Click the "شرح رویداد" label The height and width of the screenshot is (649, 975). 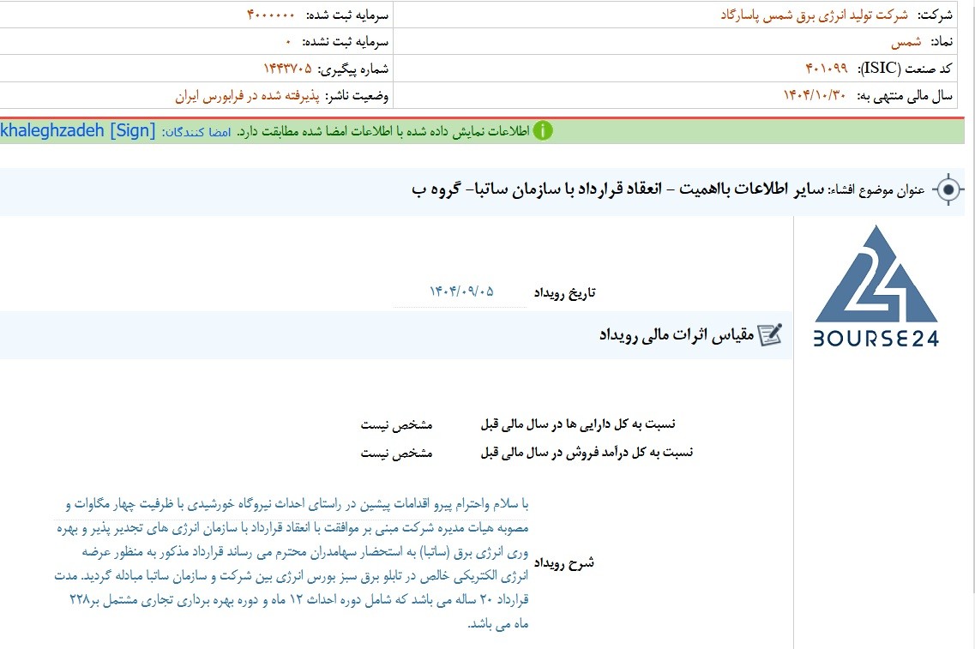pyautogui.click(x=564, y=562)
